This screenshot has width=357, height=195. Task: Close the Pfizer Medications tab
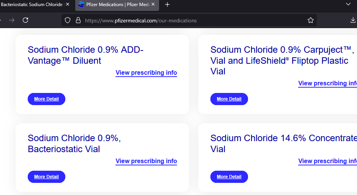click(x=153, y=4)
